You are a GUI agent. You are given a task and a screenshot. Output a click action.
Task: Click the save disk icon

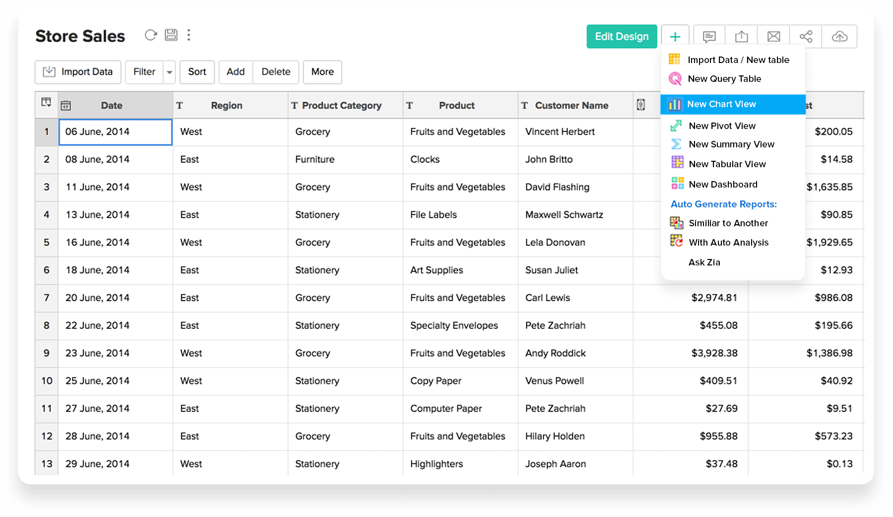point(171,35)
